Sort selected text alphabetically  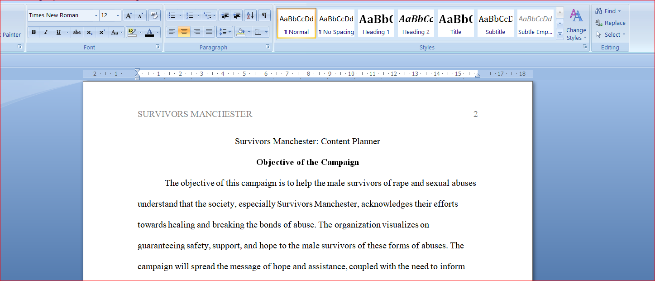250,15
